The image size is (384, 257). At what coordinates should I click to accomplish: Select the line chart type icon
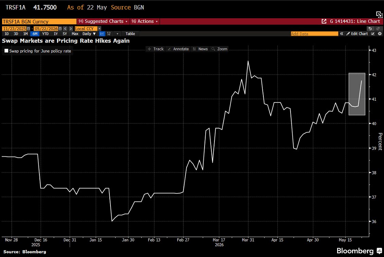tap(102, 34)
